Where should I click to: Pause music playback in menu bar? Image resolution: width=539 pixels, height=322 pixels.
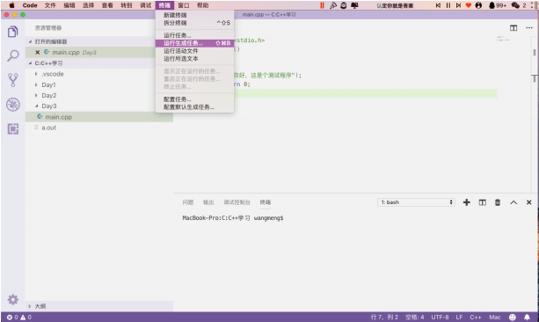point(448,5)
